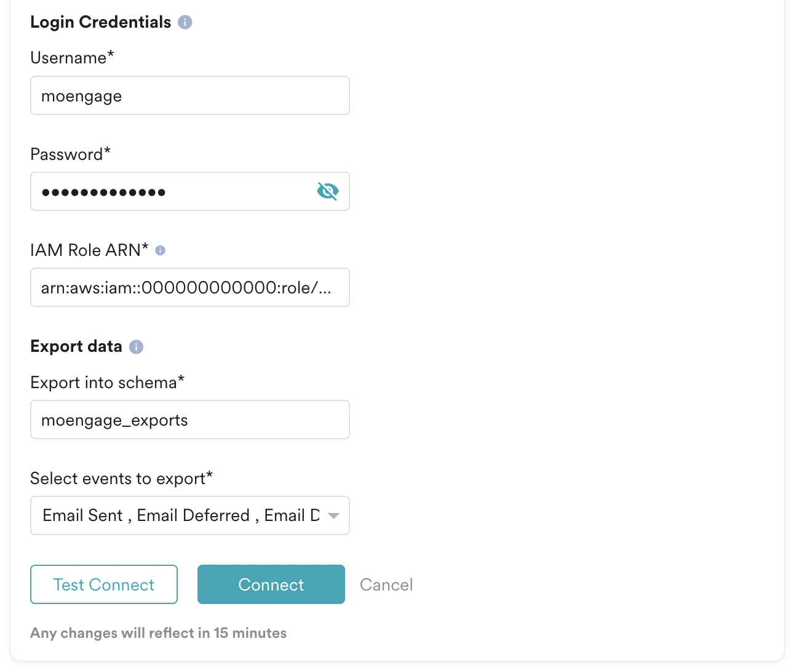Click the teal Connect button
The image size is (796, 668).
[271, 584]
